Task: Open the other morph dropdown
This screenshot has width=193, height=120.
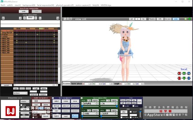Action: pyautogui.click(x=109, y=113)
